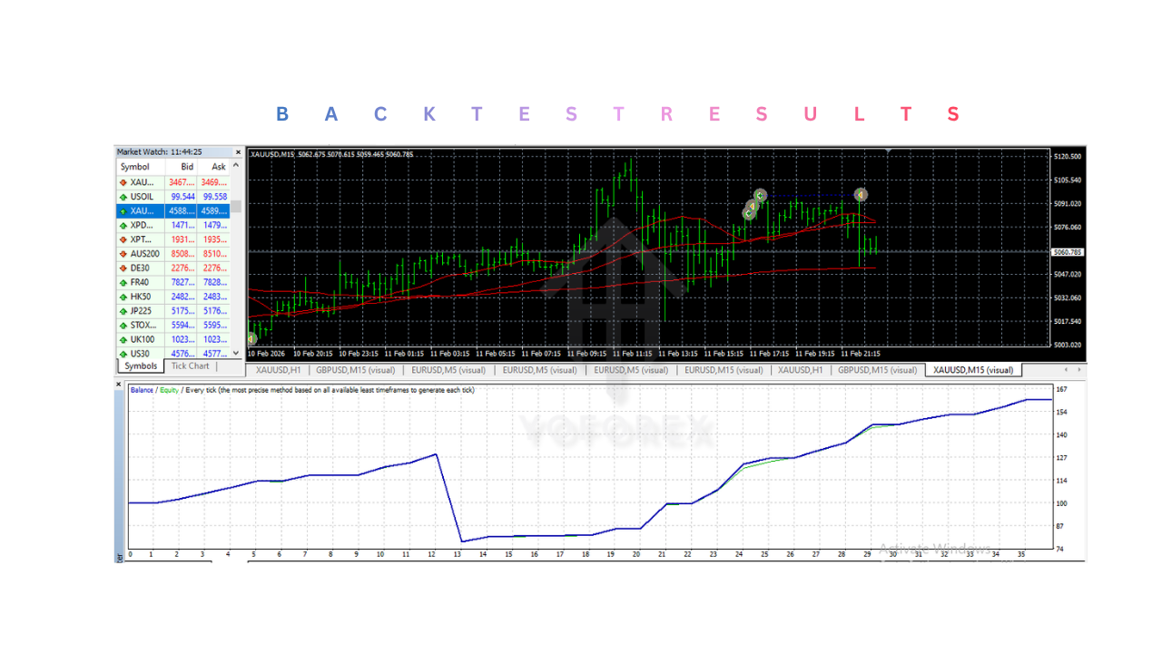Click the green arrow icon next to FR40
The height and width of the screenshot is (653, 1162).
point(123,282)
